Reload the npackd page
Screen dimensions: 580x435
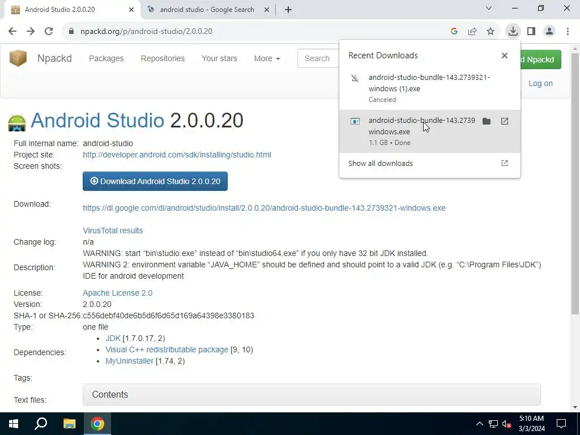click(49, 31)
